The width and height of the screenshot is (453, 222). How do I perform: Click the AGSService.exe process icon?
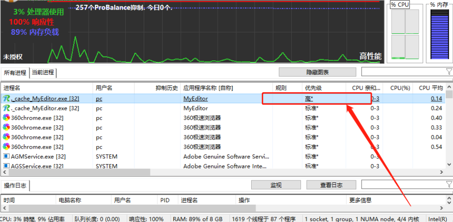(6, 166)
